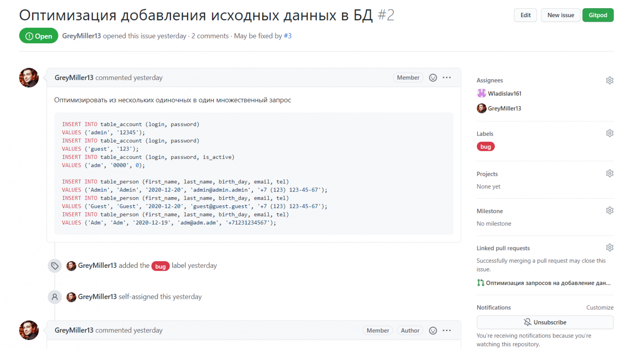Create a New issue
Image resolution: width=638 pixels, height=349 pixels.
pos(561,15)
